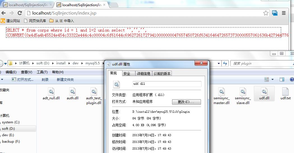Switch to the 安全 tab
This screenshot has height=153, width=294.
click(x=127, y=74)
